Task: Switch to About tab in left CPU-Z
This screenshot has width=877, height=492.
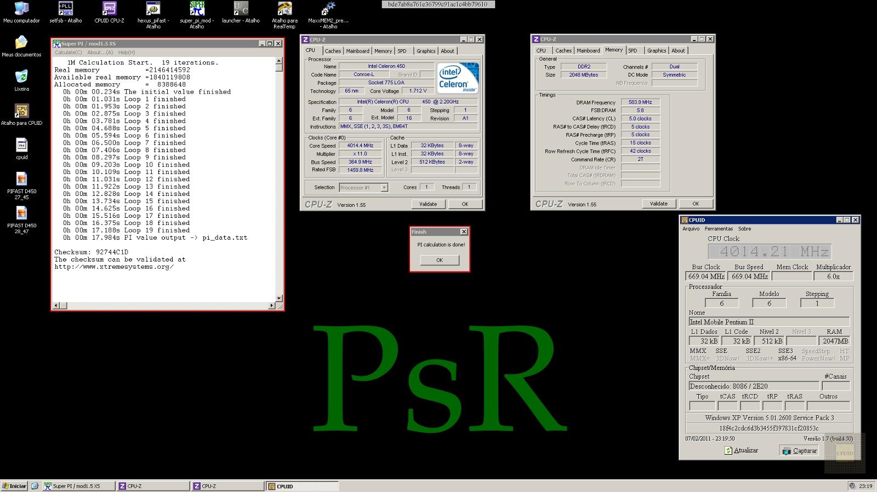Action: tap(447, 51)
